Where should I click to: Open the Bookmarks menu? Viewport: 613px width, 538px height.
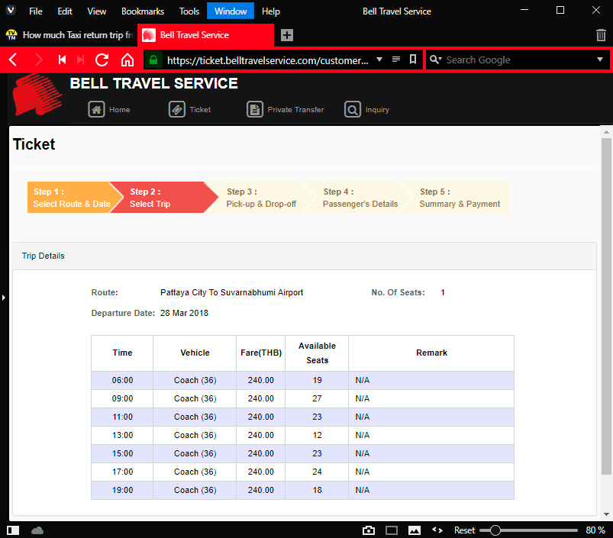(143, 11)
